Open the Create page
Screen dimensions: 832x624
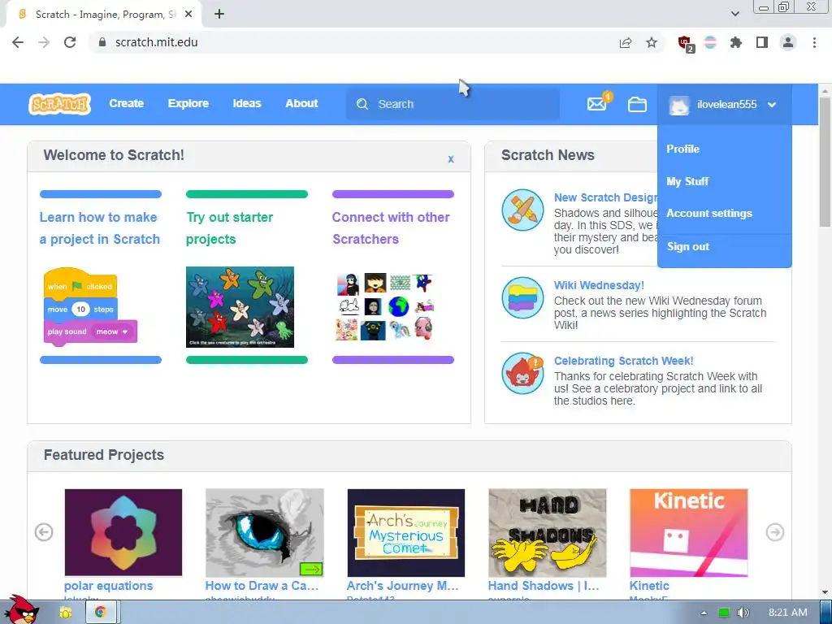126,103
